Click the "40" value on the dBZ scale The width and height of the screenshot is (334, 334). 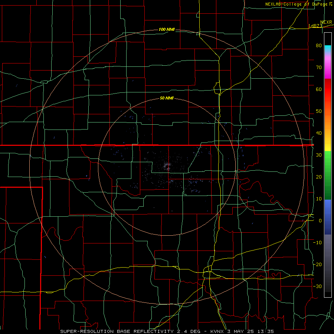[319, 133]
